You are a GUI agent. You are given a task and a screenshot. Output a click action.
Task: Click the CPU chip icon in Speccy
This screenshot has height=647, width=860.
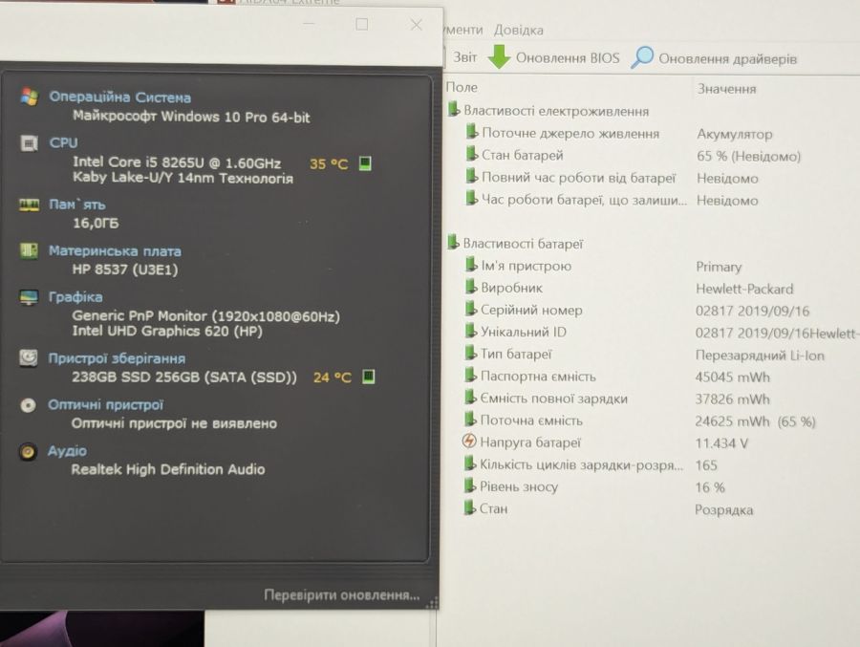[29, 143]
